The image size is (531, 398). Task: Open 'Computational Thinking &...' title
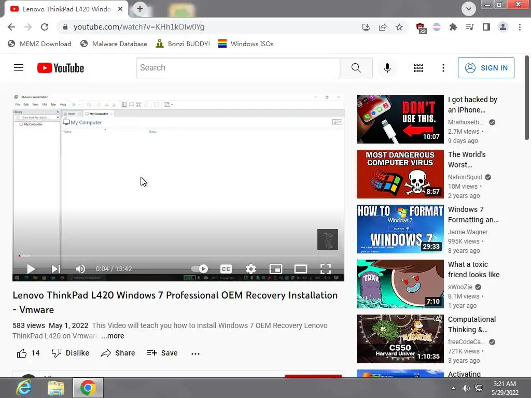click(x=472, y=324)
